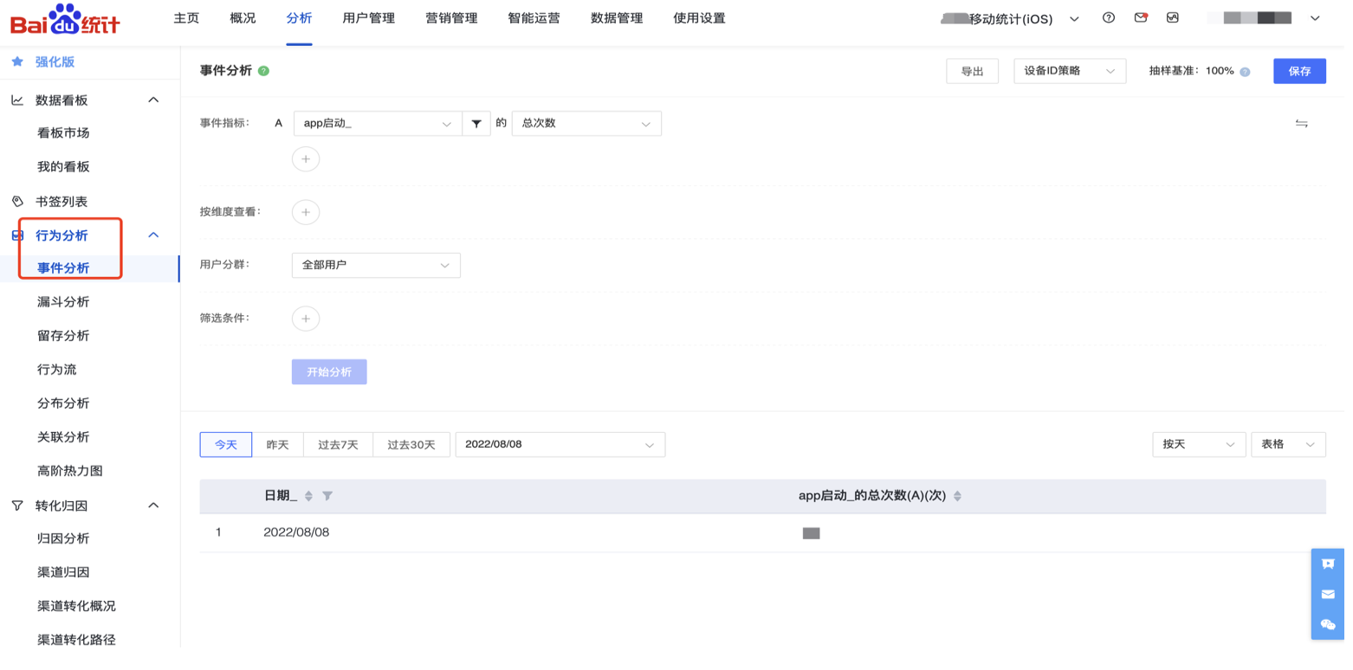
Task: Open the 设备ID策略 dropdown
Action: pyautogui.click(x=1069, y=71)
